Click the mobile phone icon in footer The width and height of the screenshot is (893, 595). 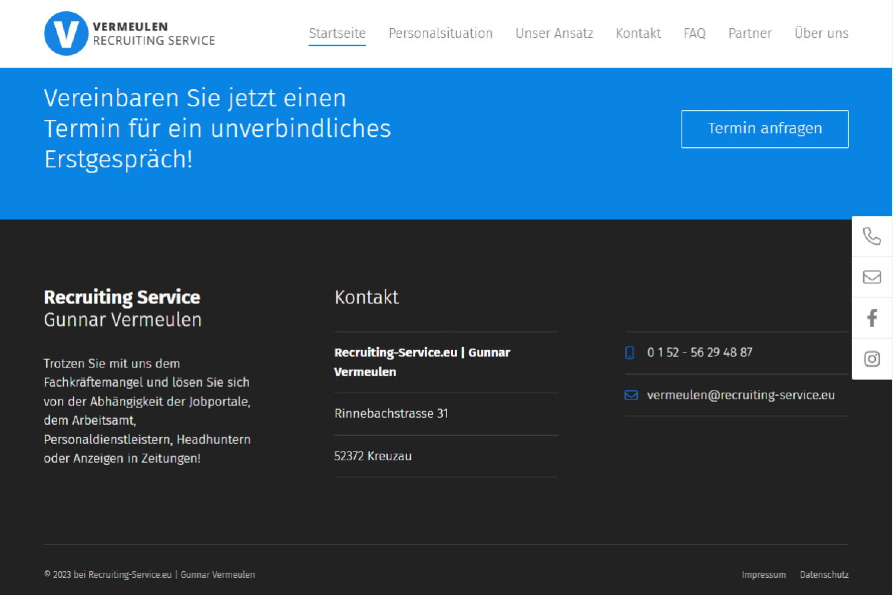[x=630, y=353]
